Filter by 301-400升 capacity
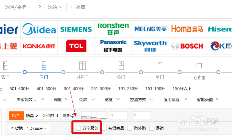232x137 pixels. pos(74,88)
